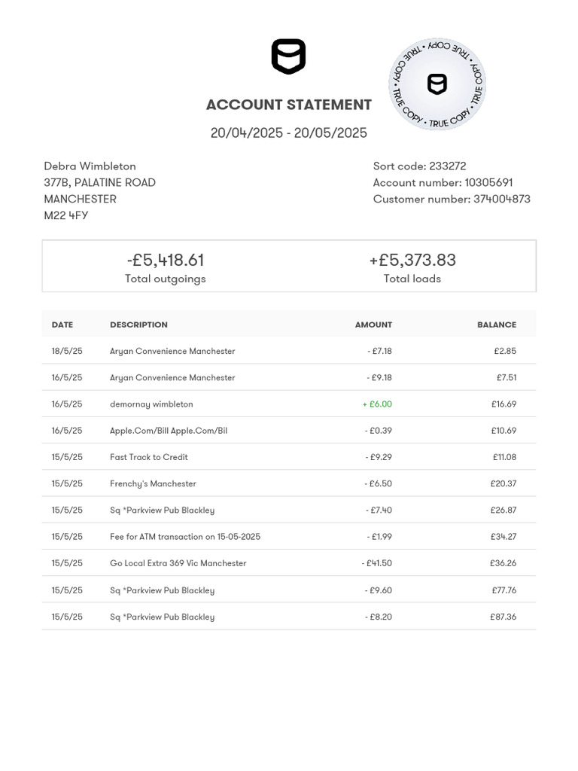The image size is (578, 771).
Task: Select the Account number 10305691 line
Action: coord(443,182)
